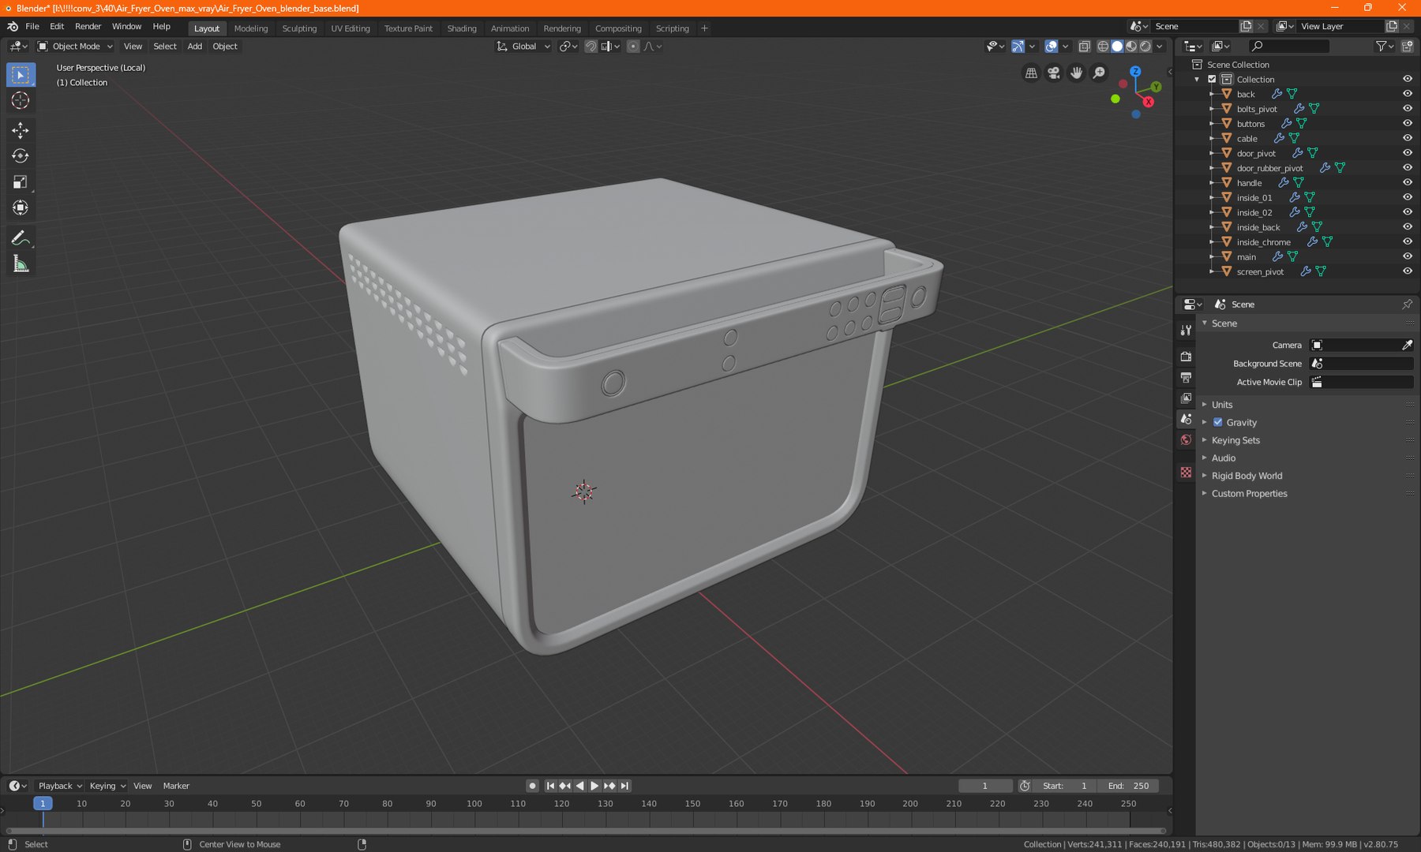1421x852 pixels.
Task: Click the timeline horizontal scrollbar
Action: pyautogui.click(x=586, y=831)
